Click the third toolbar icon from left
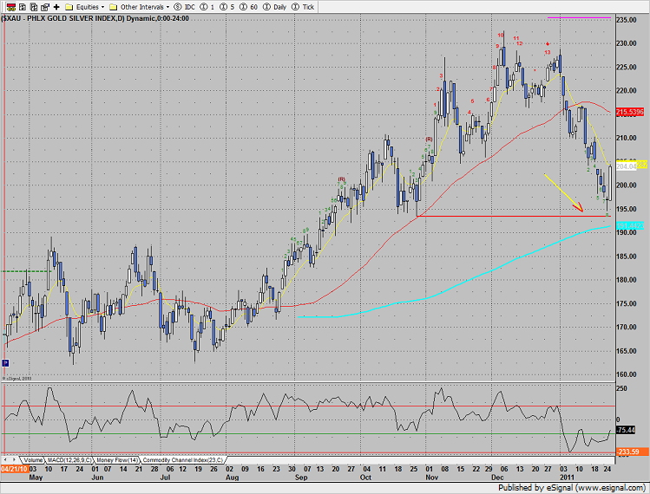650x494 pixels. click(x=32, y=6)
